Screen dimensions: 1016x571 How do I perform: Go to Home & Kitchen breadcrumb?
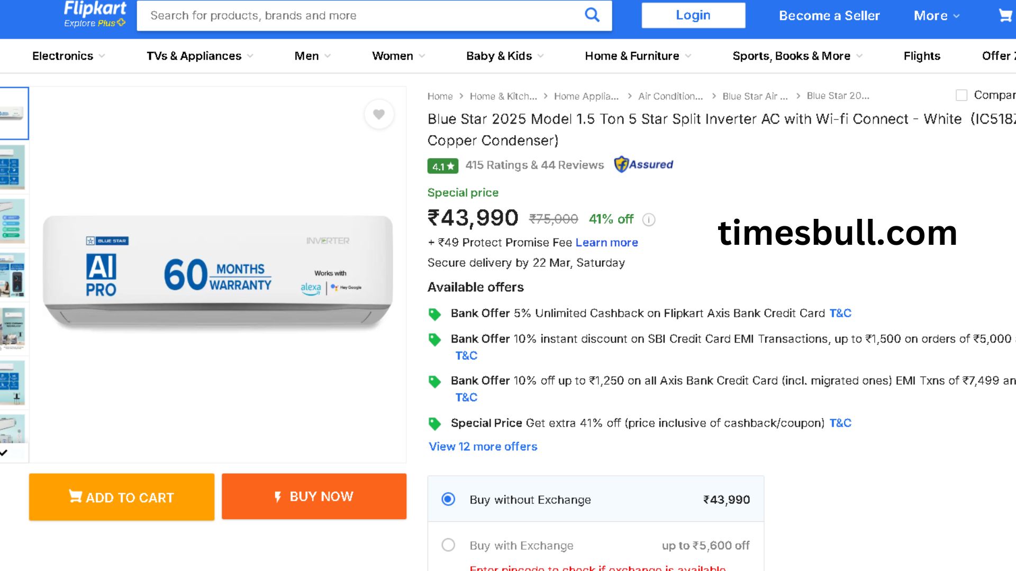point(503,96)
